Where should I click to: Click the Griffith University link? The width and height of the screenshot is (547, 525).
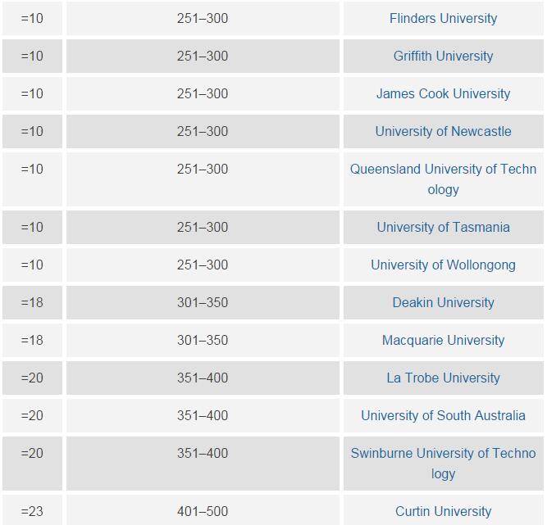tap(443, 56)
